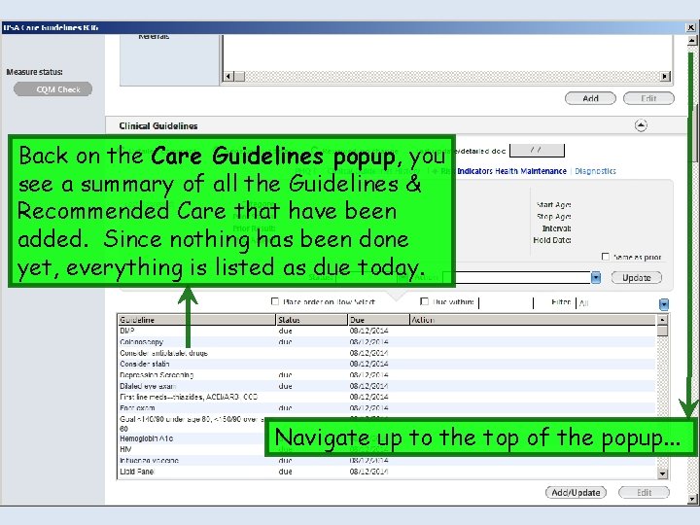The height and width of the screenshot is (525, 700).
Task: Sort by the Due column header
Action: coord(378,320)
